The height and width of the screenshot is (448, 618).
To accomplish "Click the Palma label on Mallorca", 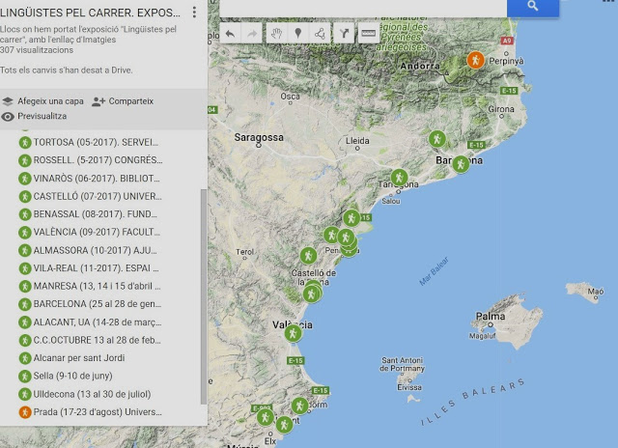I will [x=491, y=316].
